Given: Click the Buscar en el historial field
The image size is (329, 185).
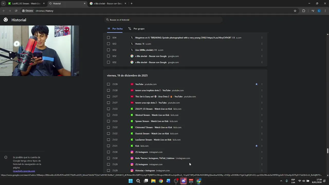Looking at the screenshot, I should (x=163, y=20).
